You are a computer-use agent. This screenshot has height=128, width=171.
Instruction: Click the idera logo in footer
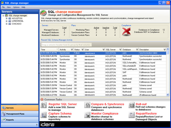[47, 125]
